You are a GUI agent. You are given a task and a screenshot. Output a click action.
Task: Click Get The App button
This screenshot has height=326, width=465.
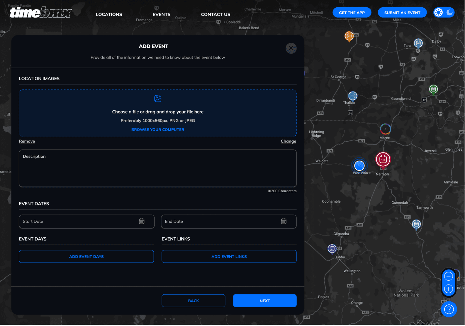352,13
